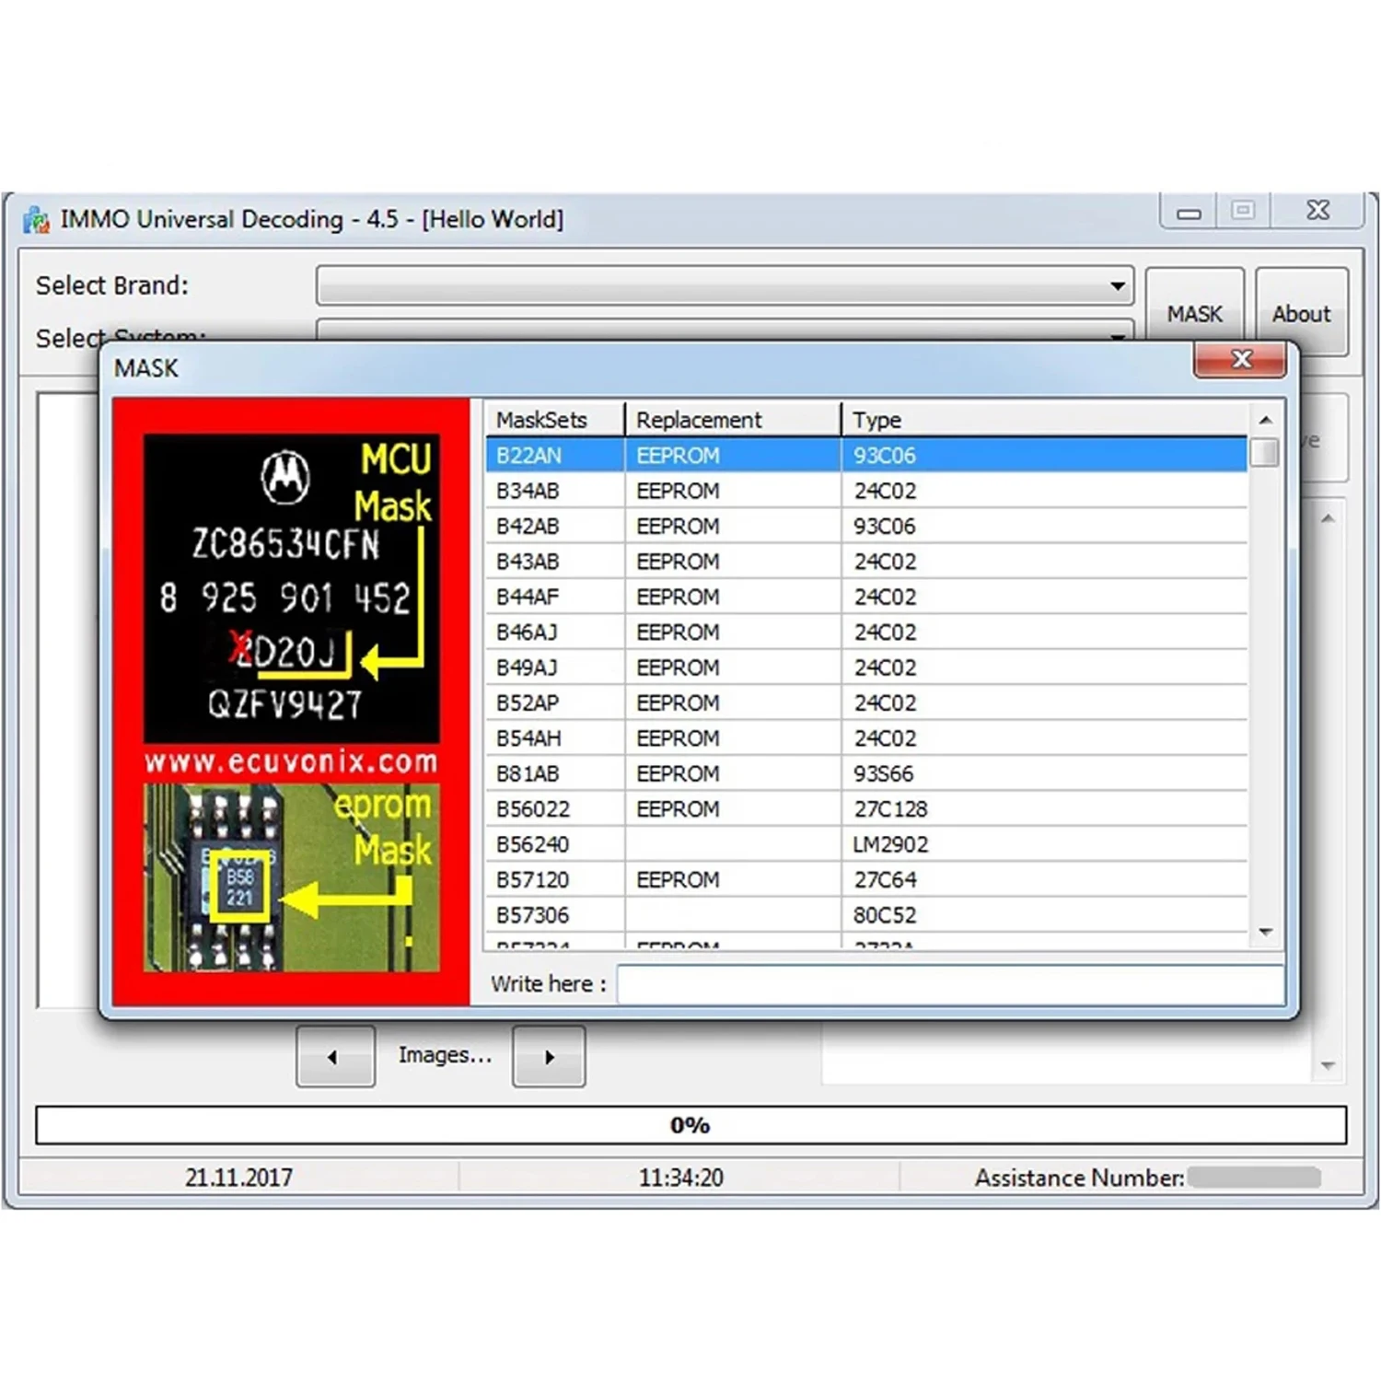Screen dimensions: 1381x1381
Task: Select the B54AH mask row
Action: (866, 738)
